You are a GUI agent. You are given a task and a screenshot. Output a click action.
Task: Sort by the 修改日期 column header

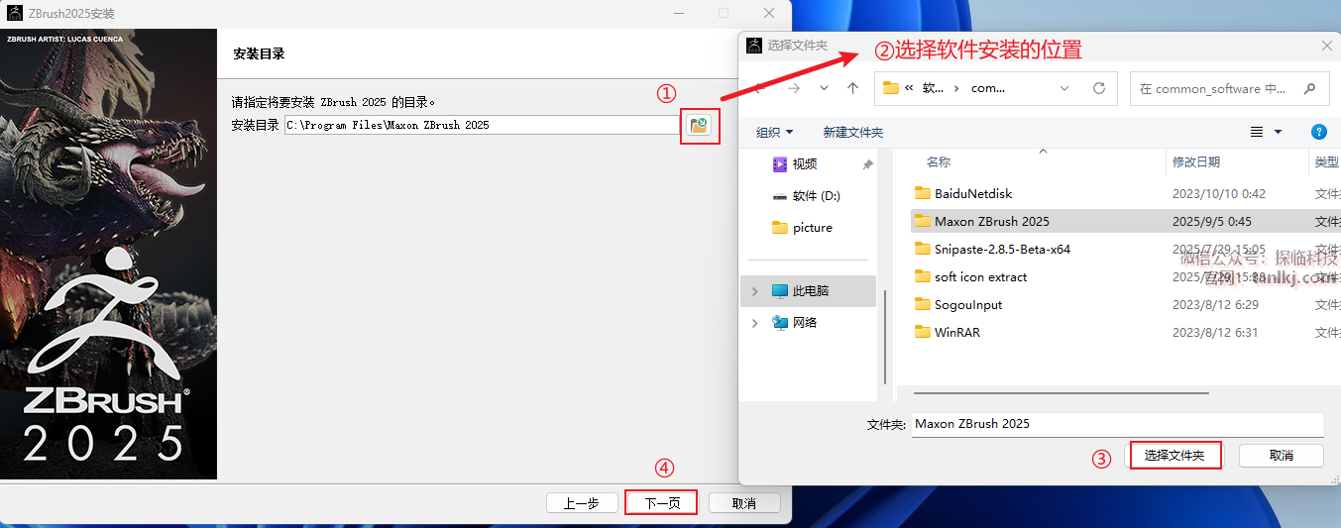(1195, 161)
